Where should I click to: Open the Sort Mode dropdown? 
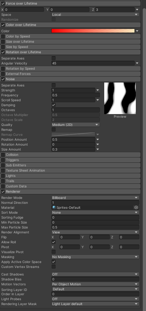(x=95, y=212)
